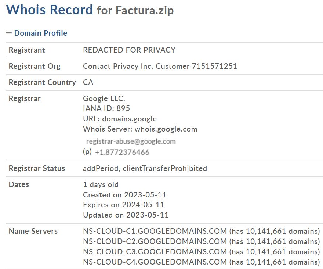This screenshot has height=269, width=323.
Task: Click the Google LLC. registrar name
Action: 104,98
